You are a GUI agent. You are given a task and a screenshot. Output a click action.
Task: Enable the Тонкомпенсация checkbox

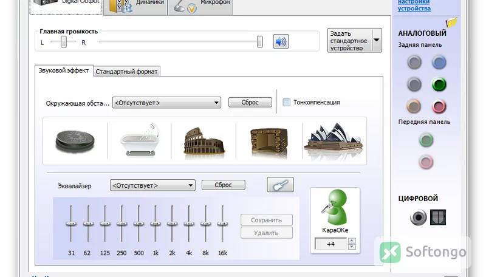tap(287, 102)
